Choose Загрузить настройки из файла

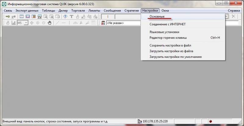pos(183,51)
